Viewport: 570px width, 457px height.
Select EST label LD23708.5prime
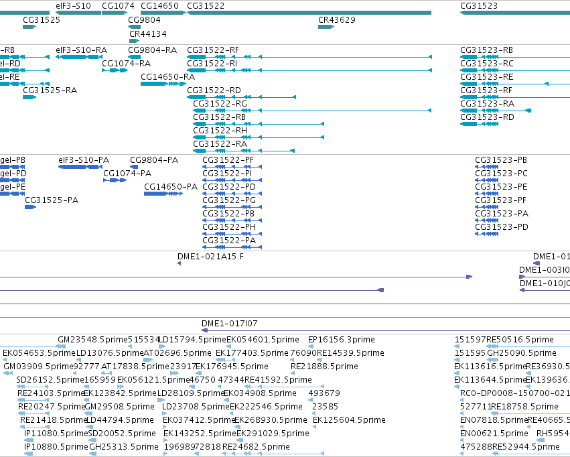click(196, 407)
